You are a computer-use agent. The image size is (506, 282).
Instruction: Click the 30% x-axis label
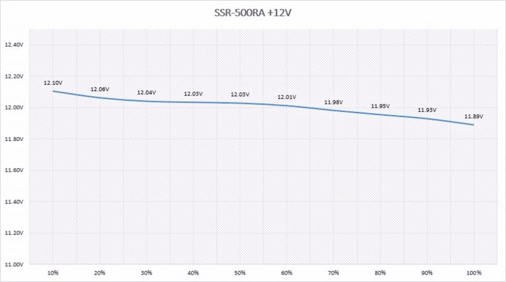click(x=147, y=273)
